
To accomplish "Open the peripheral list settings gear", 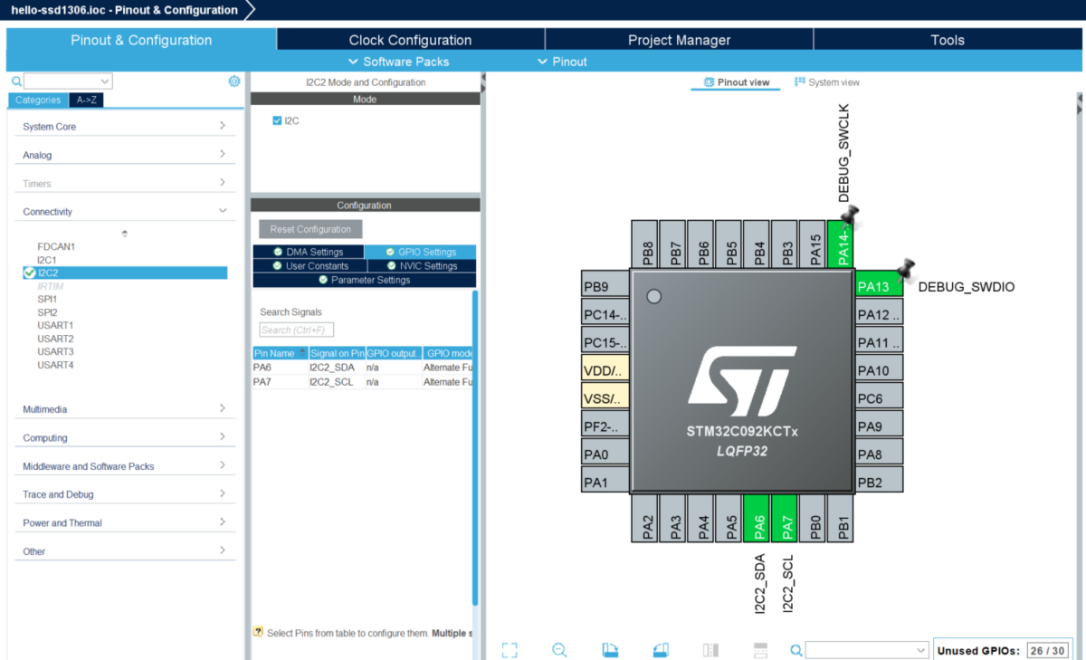I will click(234, 81).
